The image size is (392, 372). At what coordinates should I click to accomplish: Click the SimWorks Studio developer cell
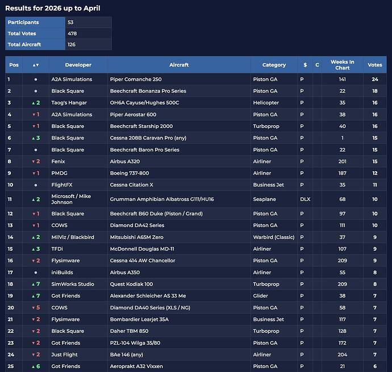point(78,284)
